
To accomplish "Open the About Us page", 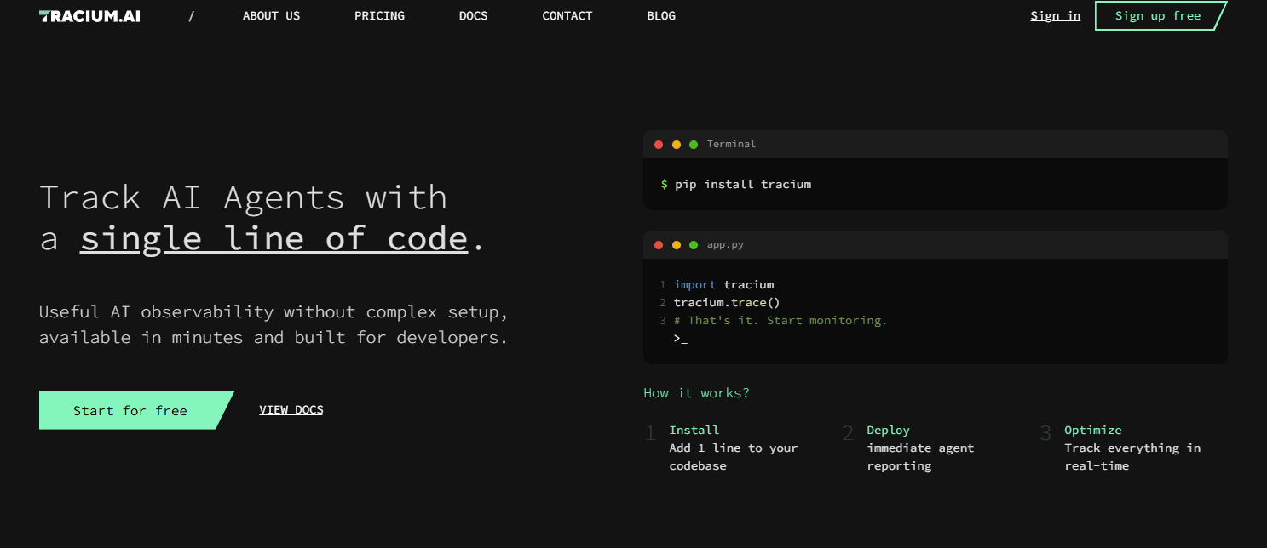I will [x=271, y=15].
